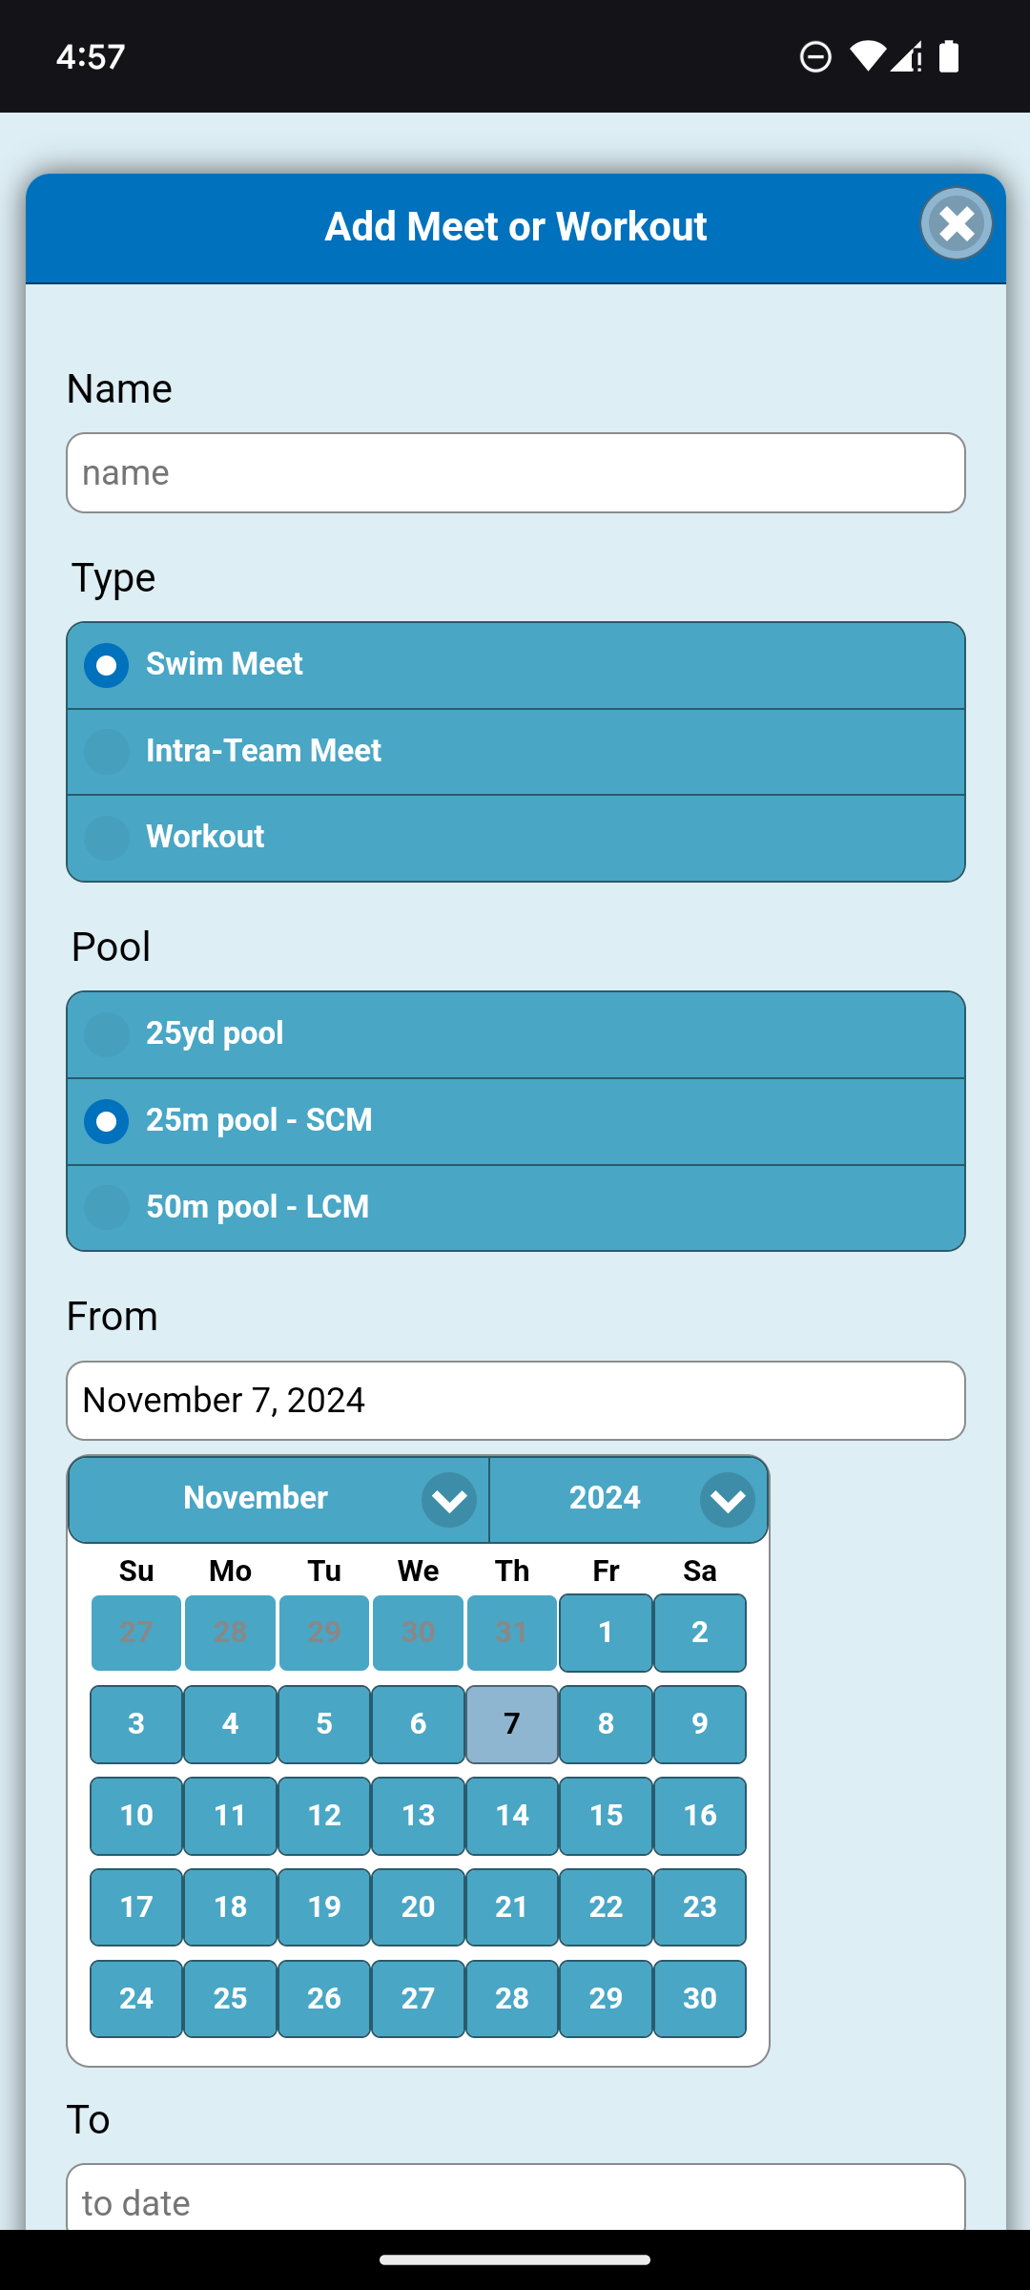
Task: Pick the 25yd pool option
Action: pyautogui.click(x=515, y=1034)
